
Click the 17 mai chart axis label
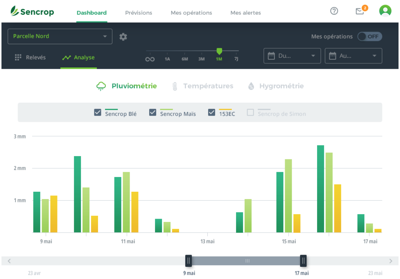[x=370, y=241]
